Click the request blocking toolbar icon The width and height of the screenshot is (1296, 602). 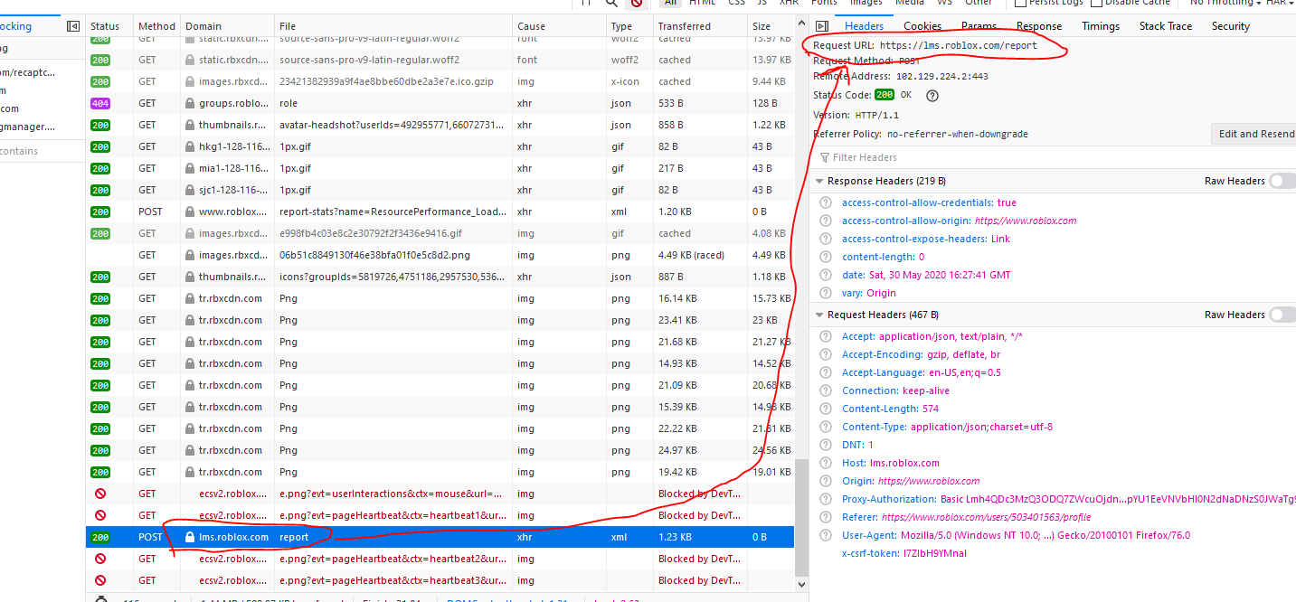click(x=637, y=3)
